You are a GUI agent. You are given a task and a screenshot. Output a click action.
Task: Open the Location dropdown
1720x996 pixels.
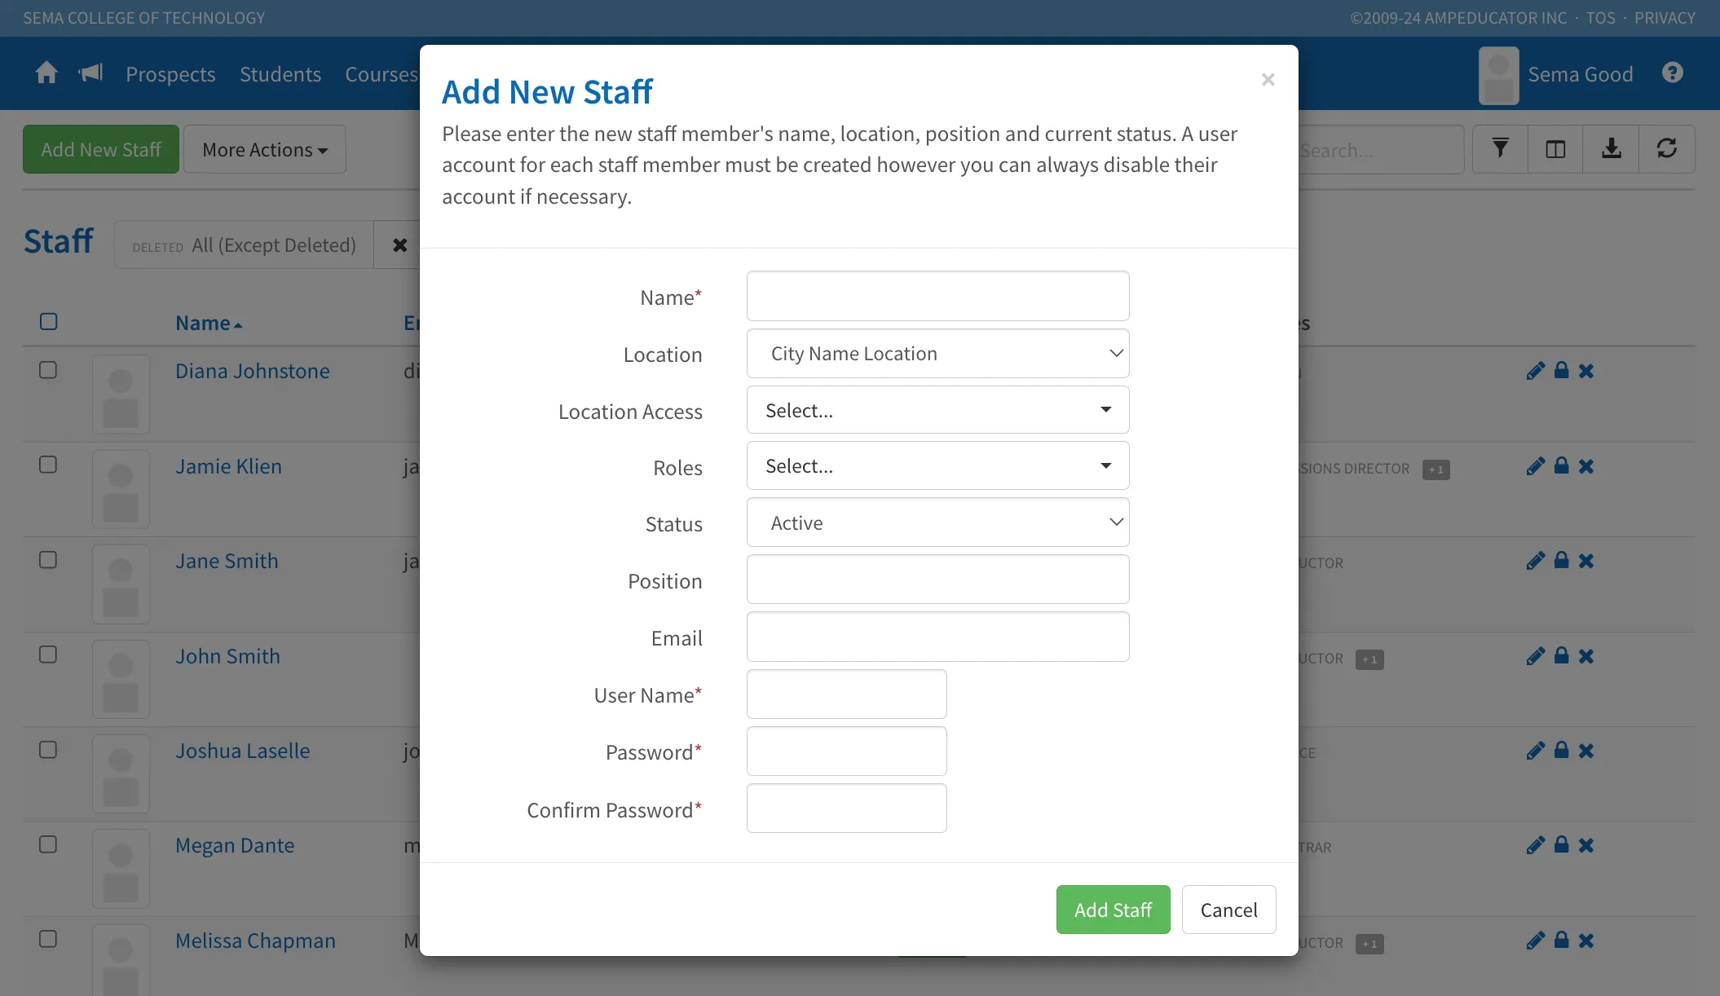click(937, 354)
